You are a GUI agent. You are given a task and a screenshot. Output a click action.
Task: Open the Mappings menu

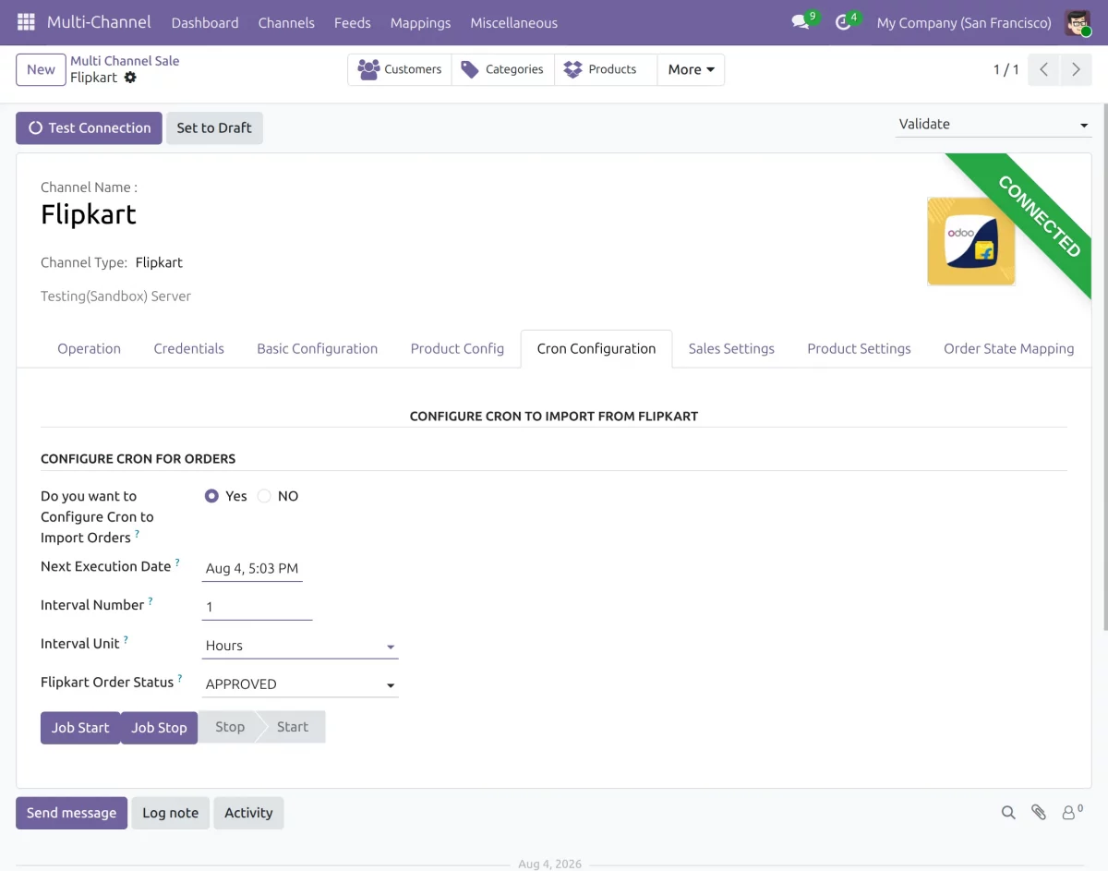click(x=420, y=22)
